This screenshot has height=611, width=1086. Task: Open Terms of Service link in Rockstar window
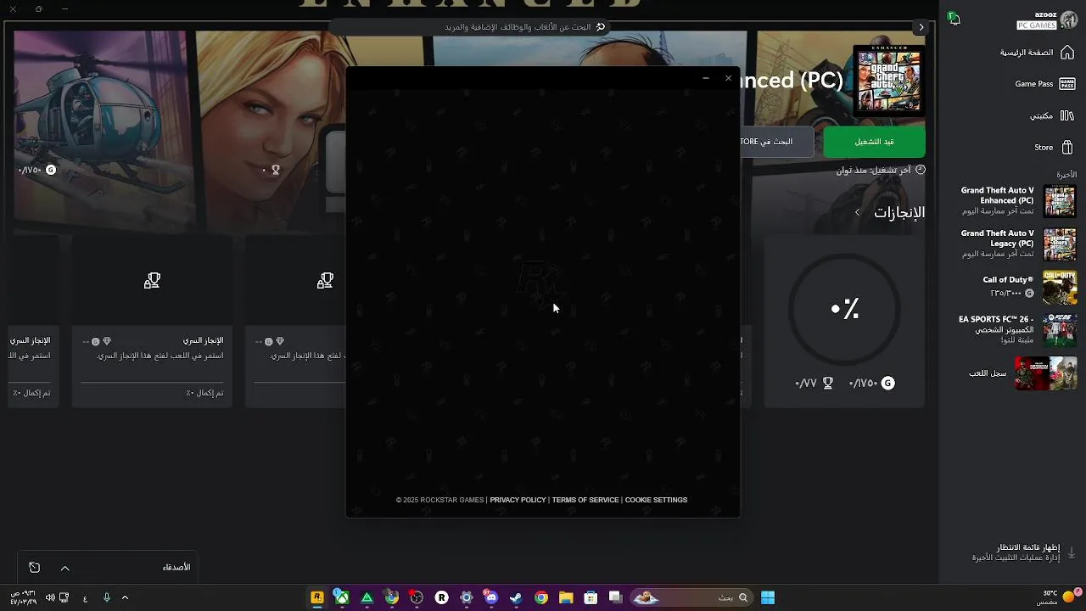point(585,500)
